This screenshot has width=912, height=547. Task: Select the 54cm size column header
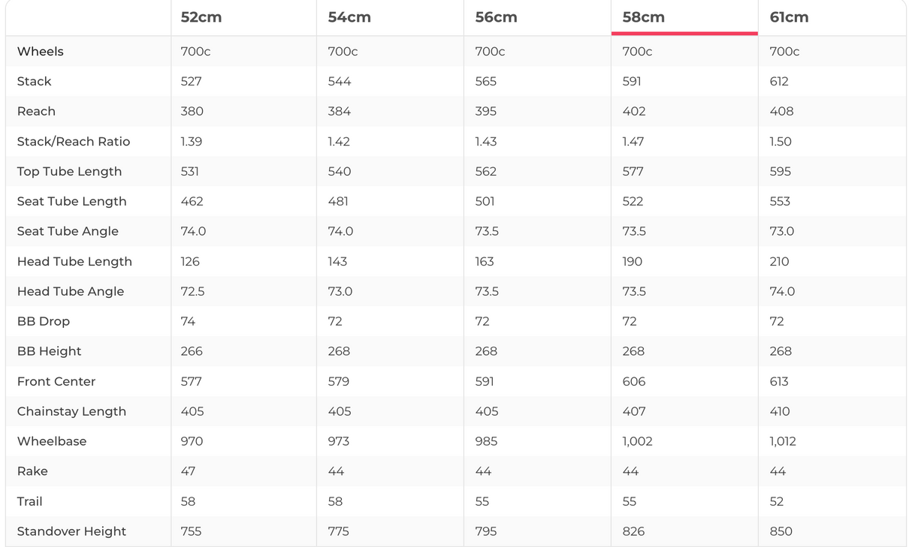point(349,17)
